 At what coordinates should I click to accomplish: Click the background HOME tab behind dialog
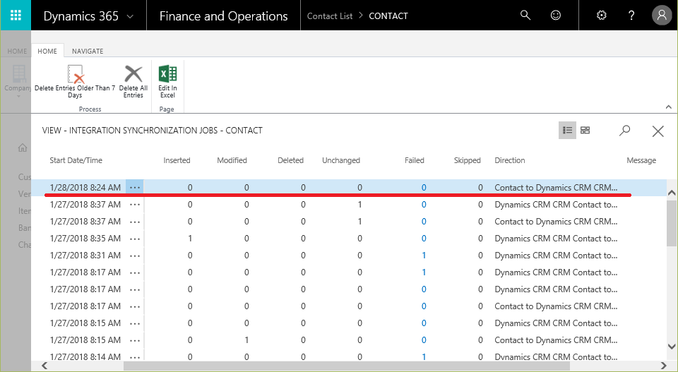point(17,51)
